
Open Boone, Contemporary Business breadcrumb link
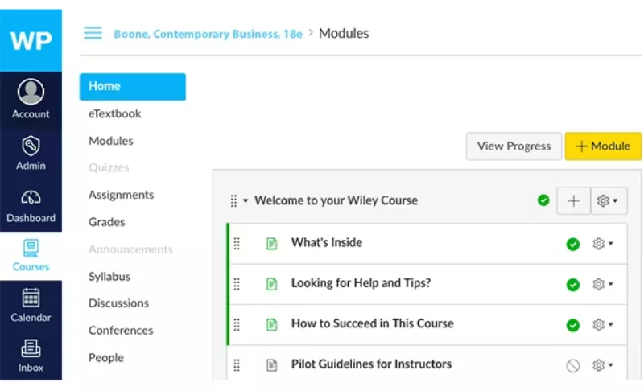(208, 34)
